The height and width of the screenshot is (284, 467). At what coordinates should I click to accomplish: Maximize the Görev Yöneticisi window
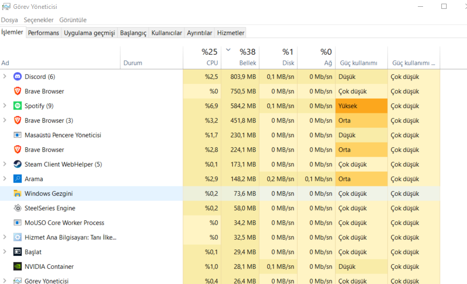(x=444, y=7)
